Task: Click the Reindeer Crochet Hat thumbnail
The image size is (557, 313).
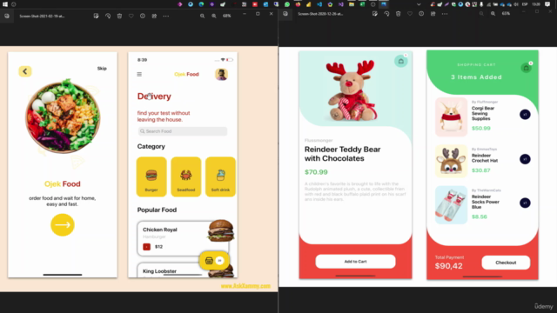Action: 451,161
